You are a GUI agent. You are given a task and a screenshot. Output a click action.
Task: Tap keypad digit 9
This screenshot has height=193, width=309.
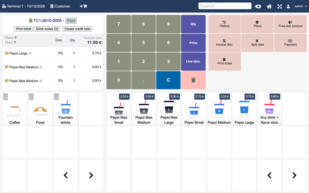(x=168, y=24)
